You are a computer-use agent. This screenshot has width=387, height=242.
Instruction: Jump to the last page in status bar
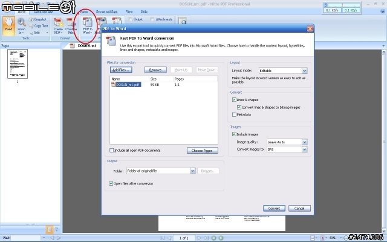click(206, 238)
